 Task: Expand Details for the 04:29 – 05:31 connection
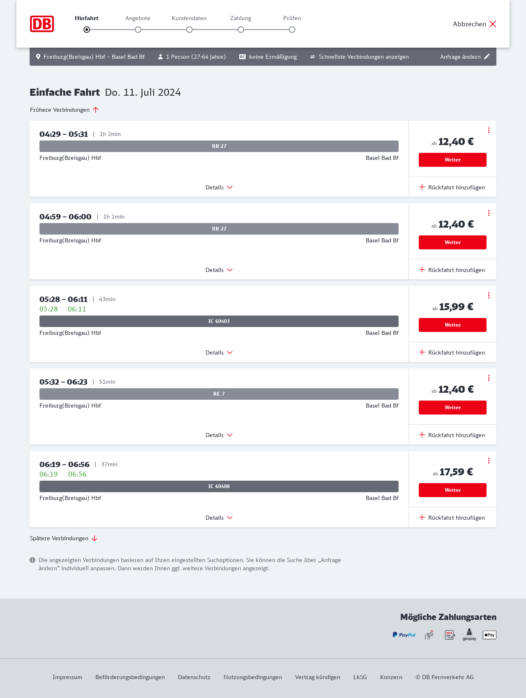pos(219,187)
